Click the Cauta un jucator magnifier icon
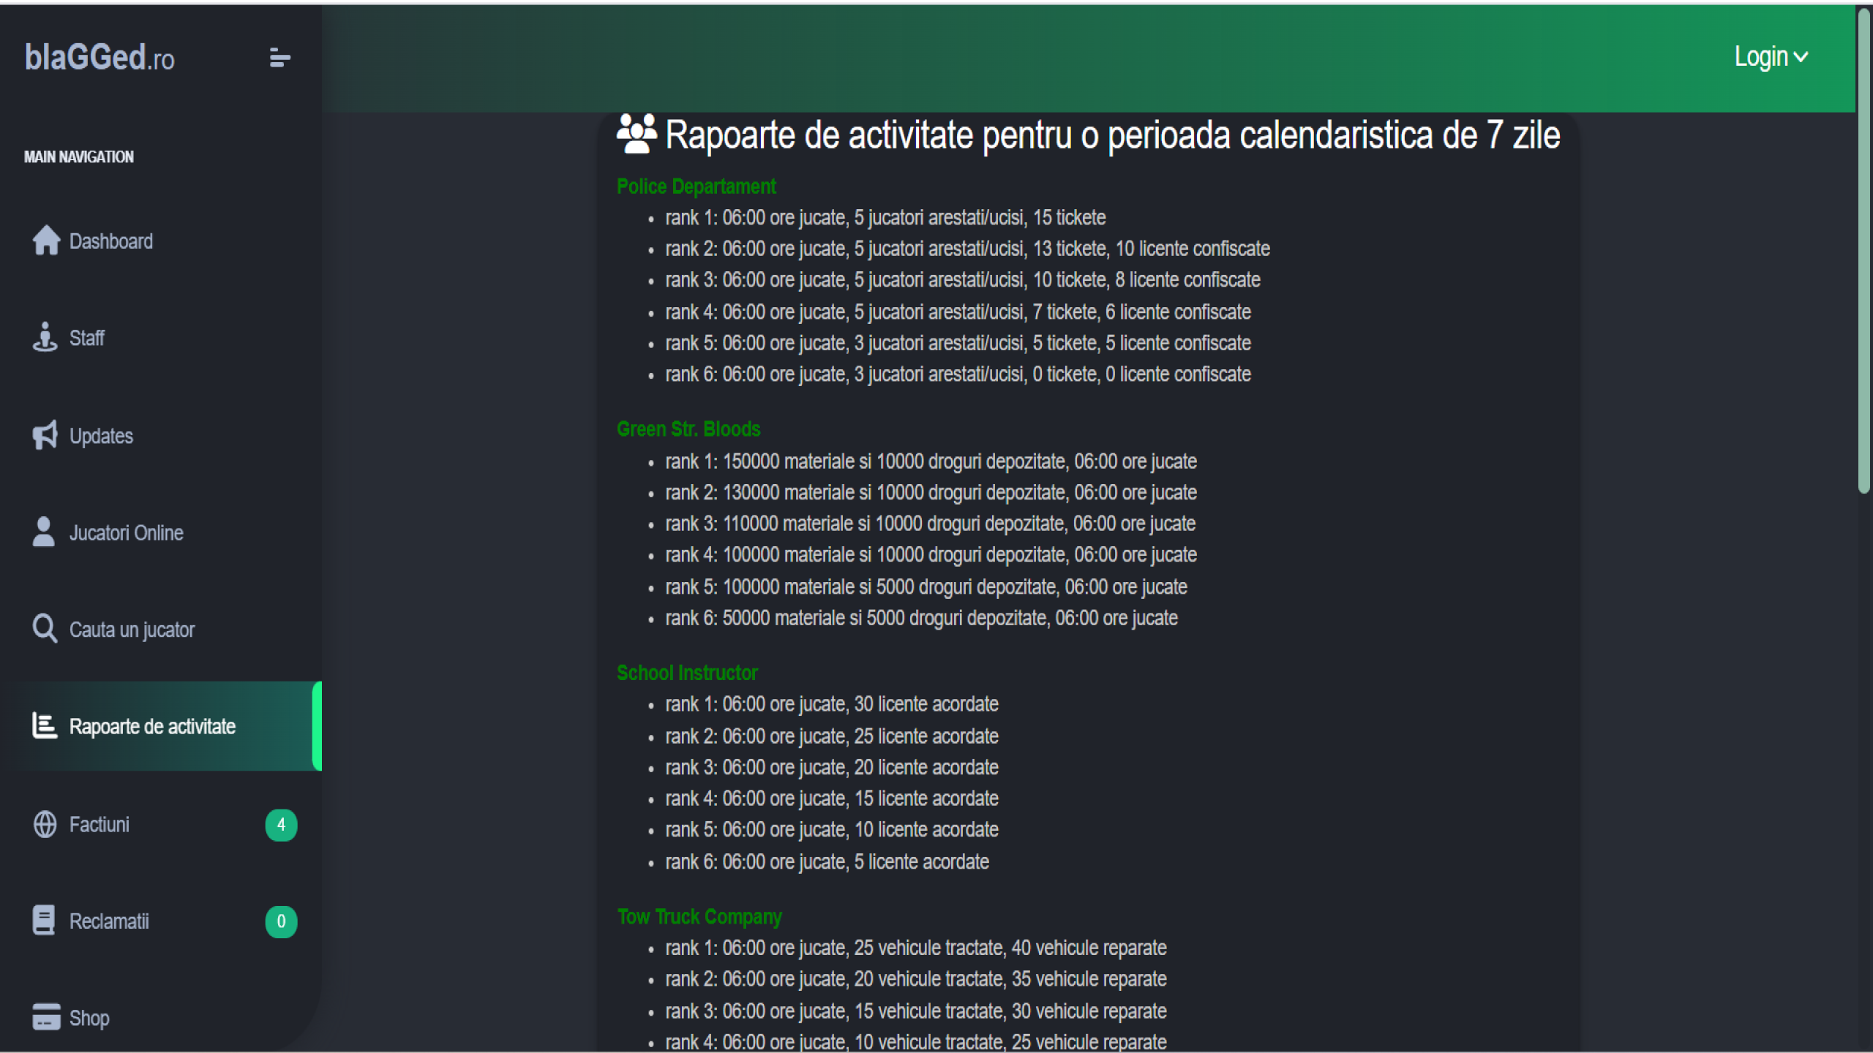1873x1053 pixels. (45, 629)
